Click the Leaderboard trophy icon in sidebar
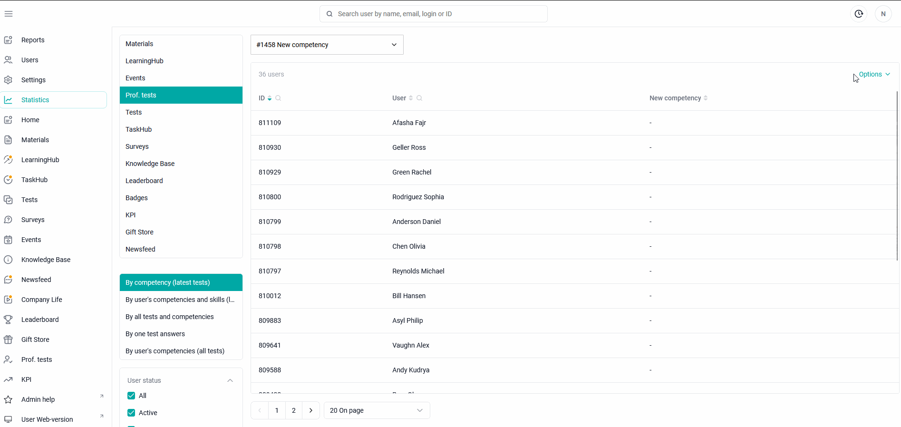 click(8, 320)
